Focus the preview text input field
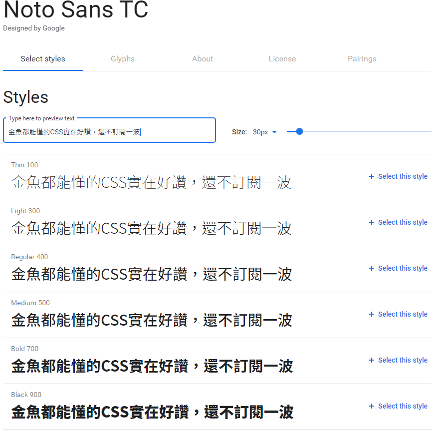This screenshot has height=437, width=436. [x=109, y=130]
